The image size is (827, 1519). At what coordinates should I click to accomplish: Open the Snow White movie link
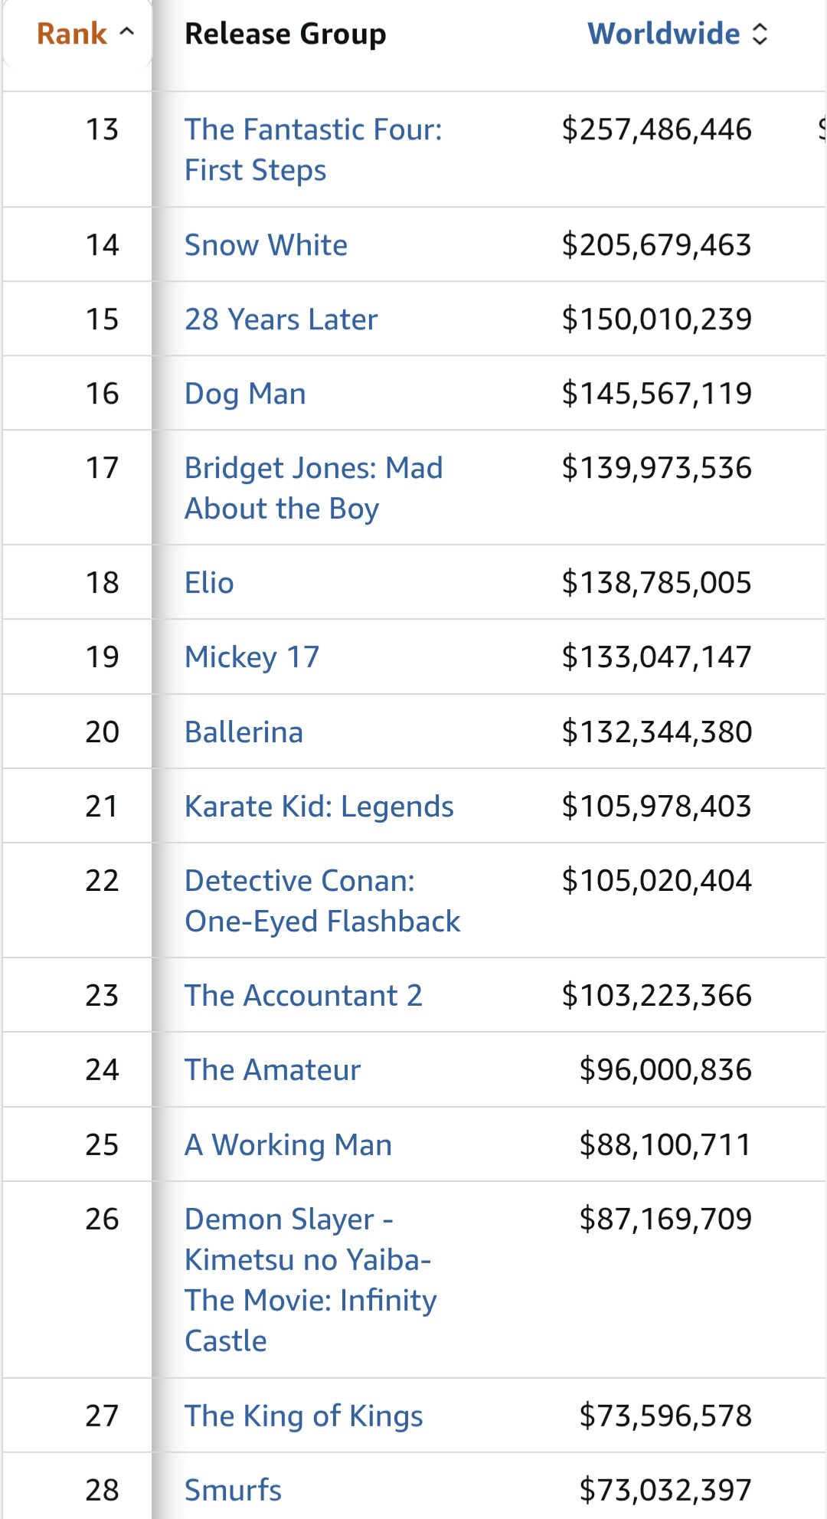pos(266,245)
